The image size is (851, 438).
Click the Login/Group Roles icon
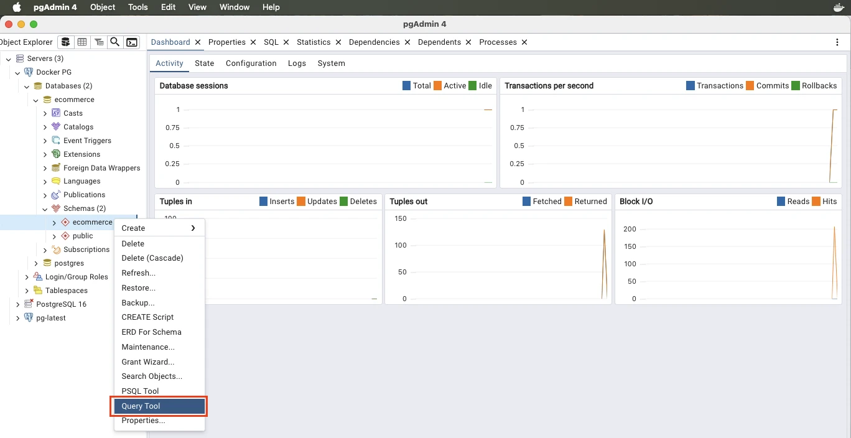(x=38, y=277)
